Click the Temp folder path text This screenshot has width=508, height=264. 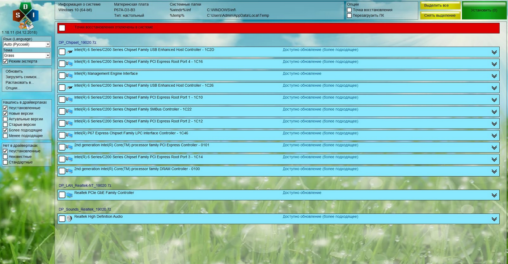click(x=238, y=16)
